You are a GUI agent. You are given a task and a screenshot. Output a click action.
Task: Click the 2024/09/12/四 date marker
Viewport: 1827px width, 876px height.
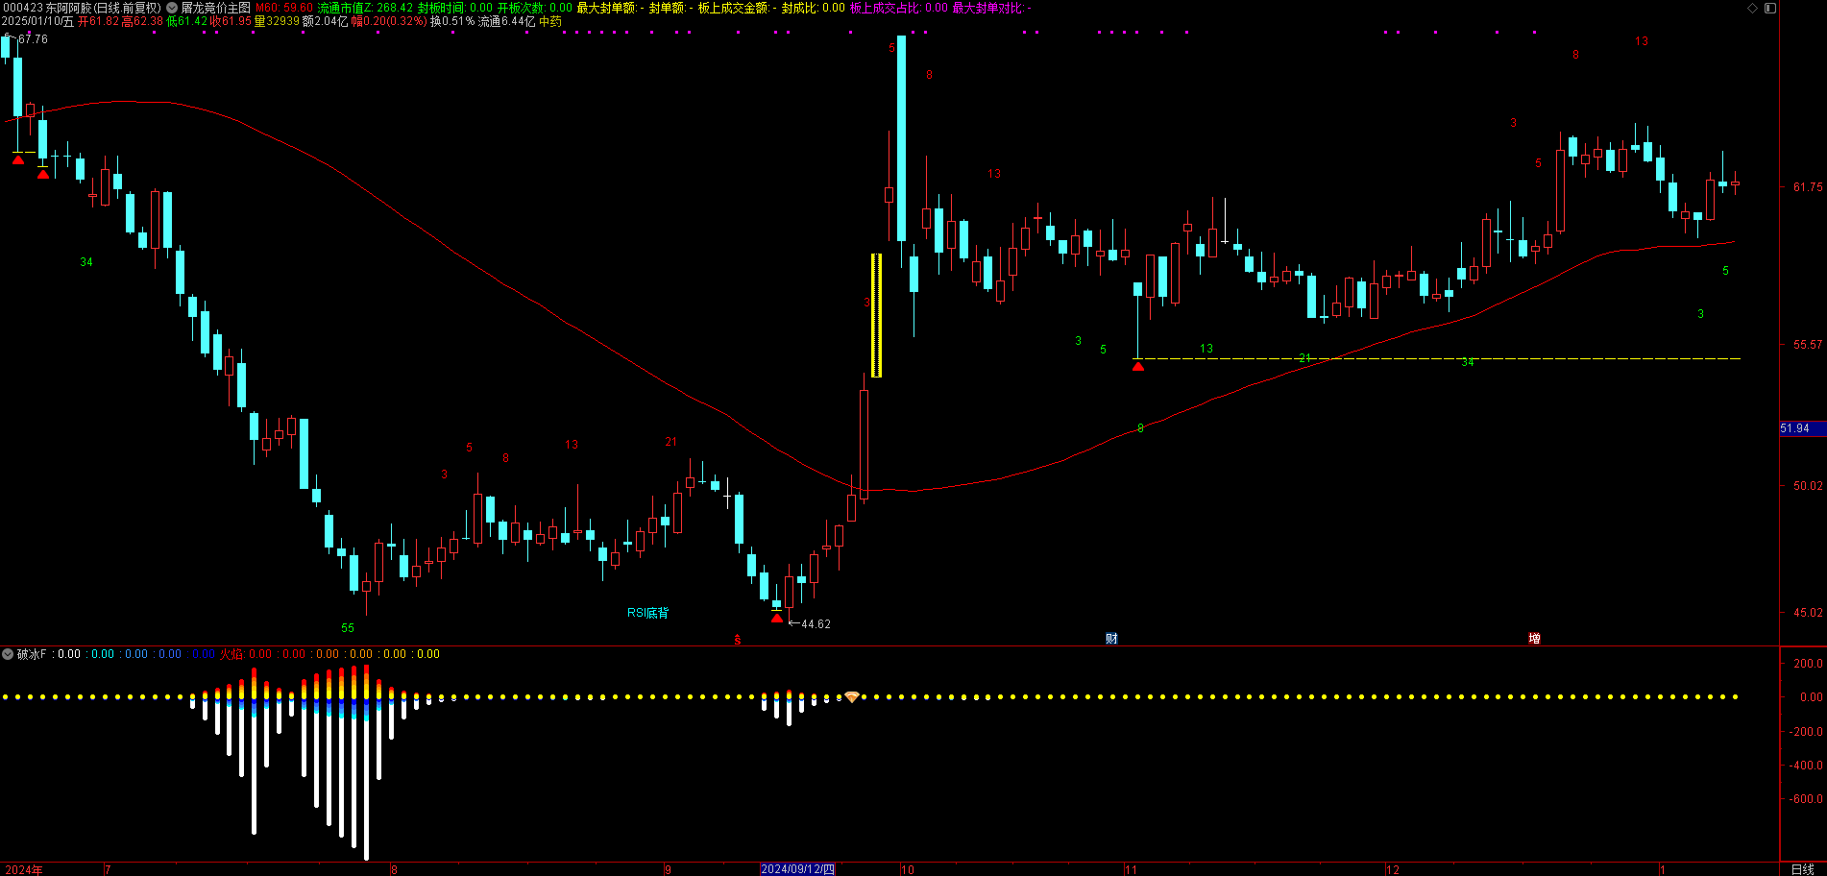[797, 869]
